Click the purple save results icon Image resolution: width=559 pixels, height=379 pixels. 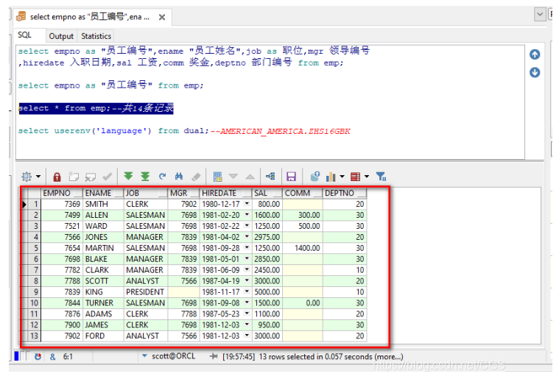291,177
